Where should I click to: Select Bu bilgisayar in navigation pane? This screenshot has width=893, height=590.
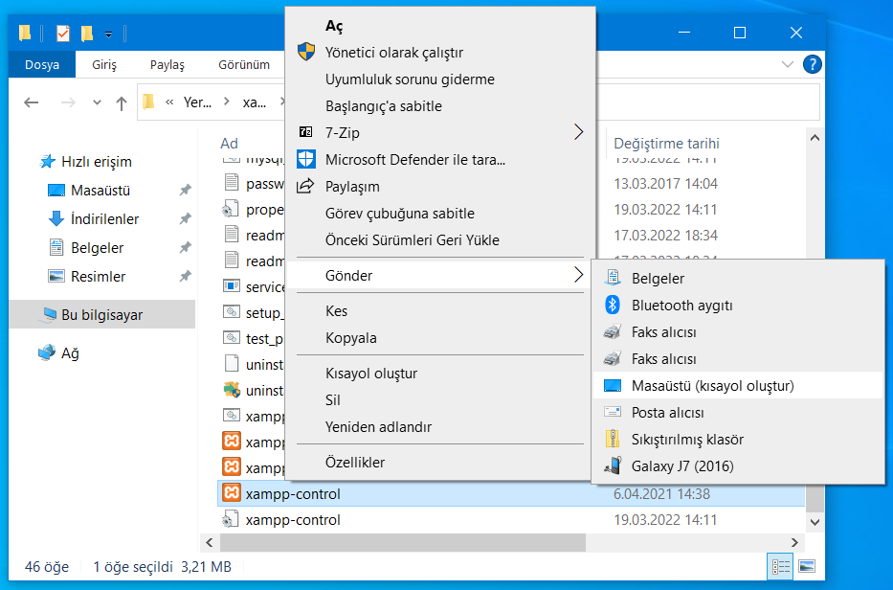pos(102,315)
